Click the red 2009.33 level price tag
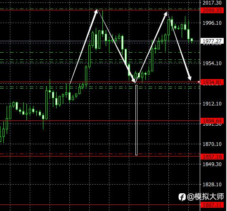Screen dimensions: 227x211 click(212, 11)
